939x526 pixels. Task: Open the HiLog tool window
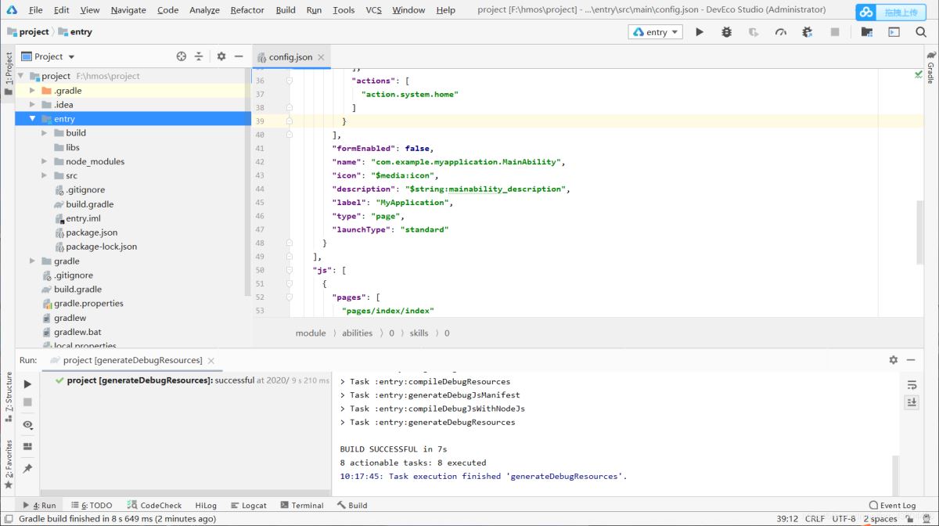(x=206, y=506)
